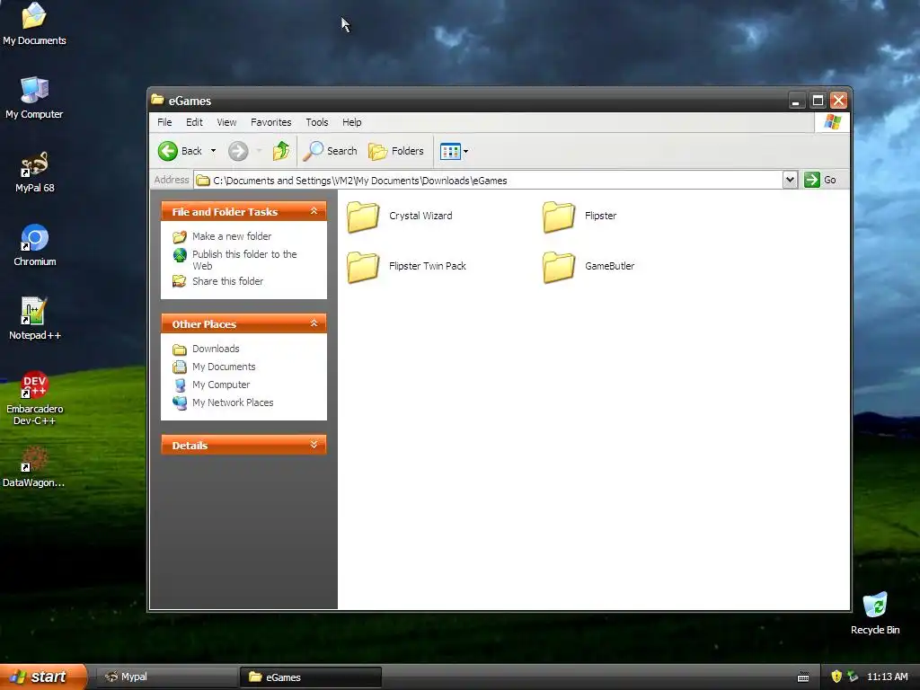Expand the Details panel

[314, 445]
